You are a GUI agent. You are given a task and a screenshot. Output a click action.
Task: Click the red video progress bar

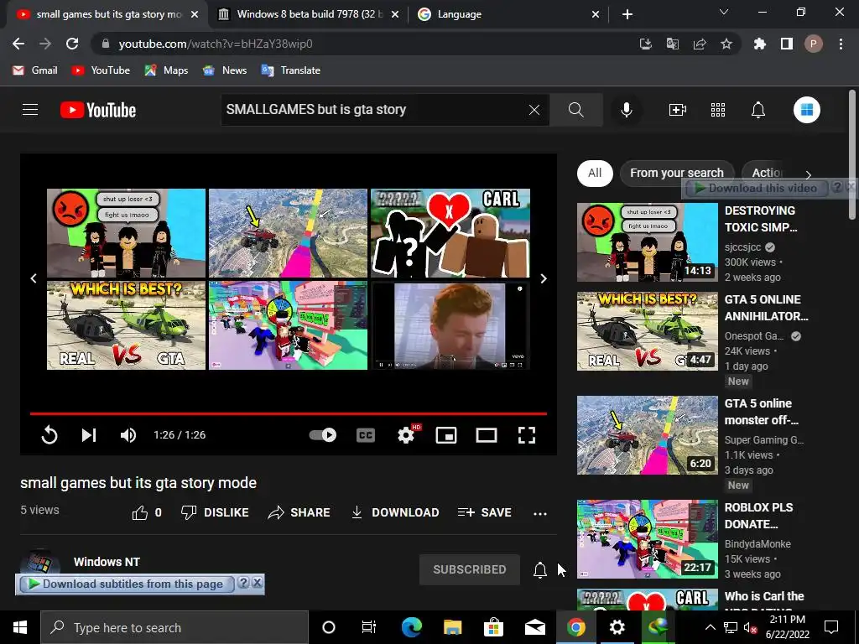pyautogui.click(x=289, y=413)
